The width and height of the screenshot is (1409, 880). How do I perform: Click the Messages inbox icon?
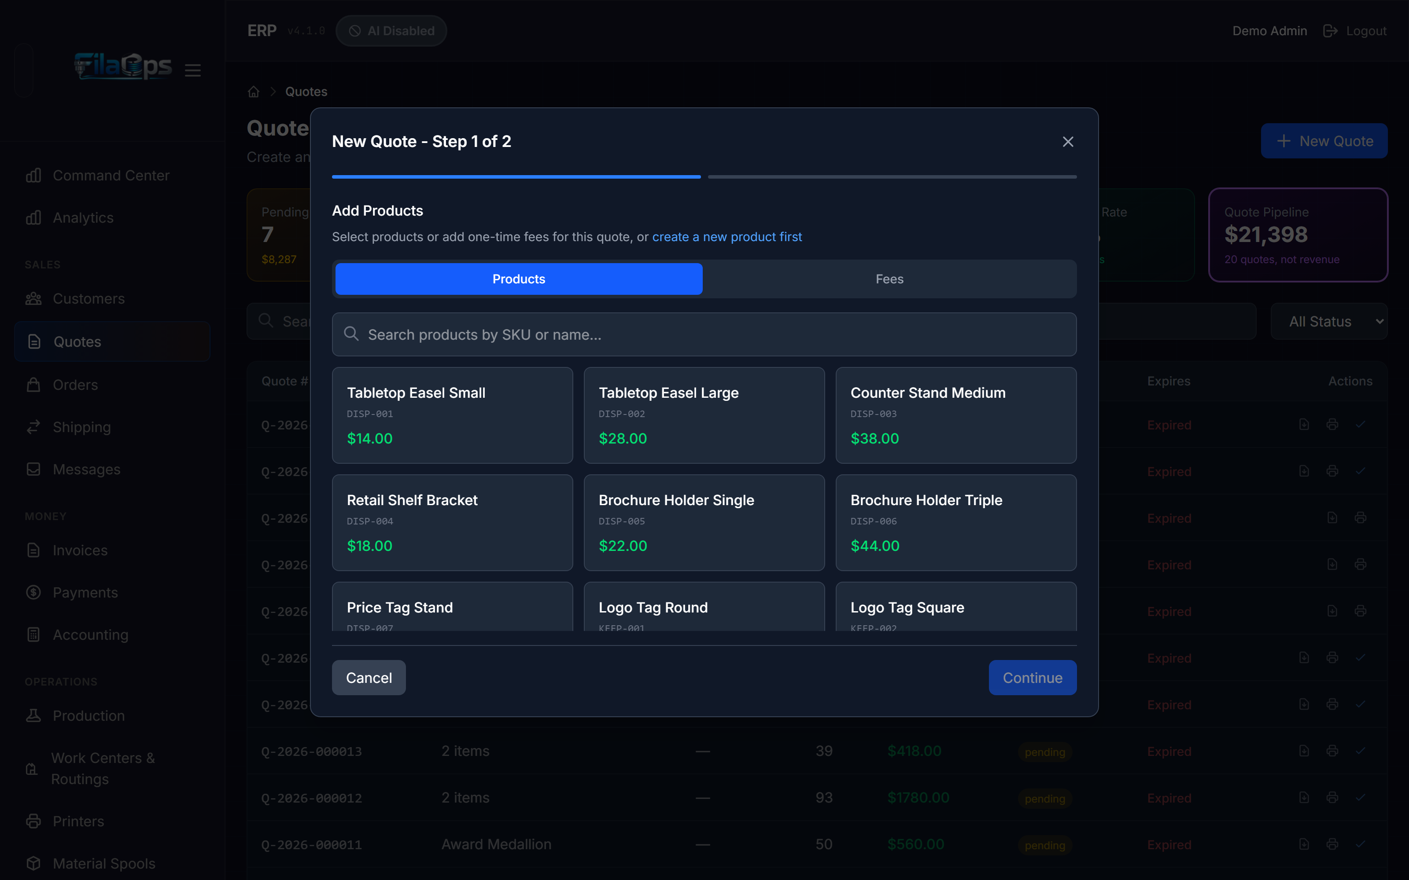pyautogui.click(x=34, y=469)
